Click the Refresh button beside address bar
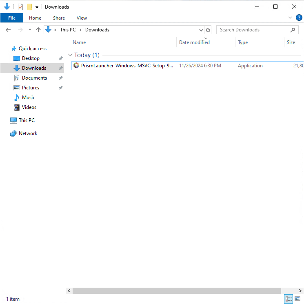Viewport: 304px width, 304px height. pyautogui.click(x=208, y=30)
